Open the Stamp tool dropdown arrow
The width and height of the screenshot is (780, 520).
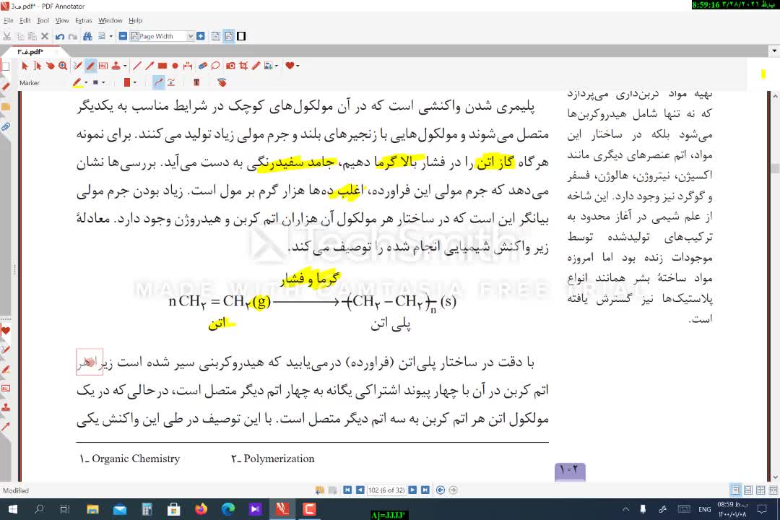point(125,66)
